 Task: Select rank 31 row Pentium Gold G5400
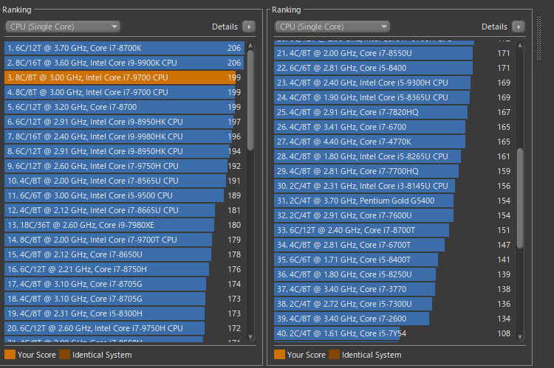pyautogui.click(x=394, y=201)
